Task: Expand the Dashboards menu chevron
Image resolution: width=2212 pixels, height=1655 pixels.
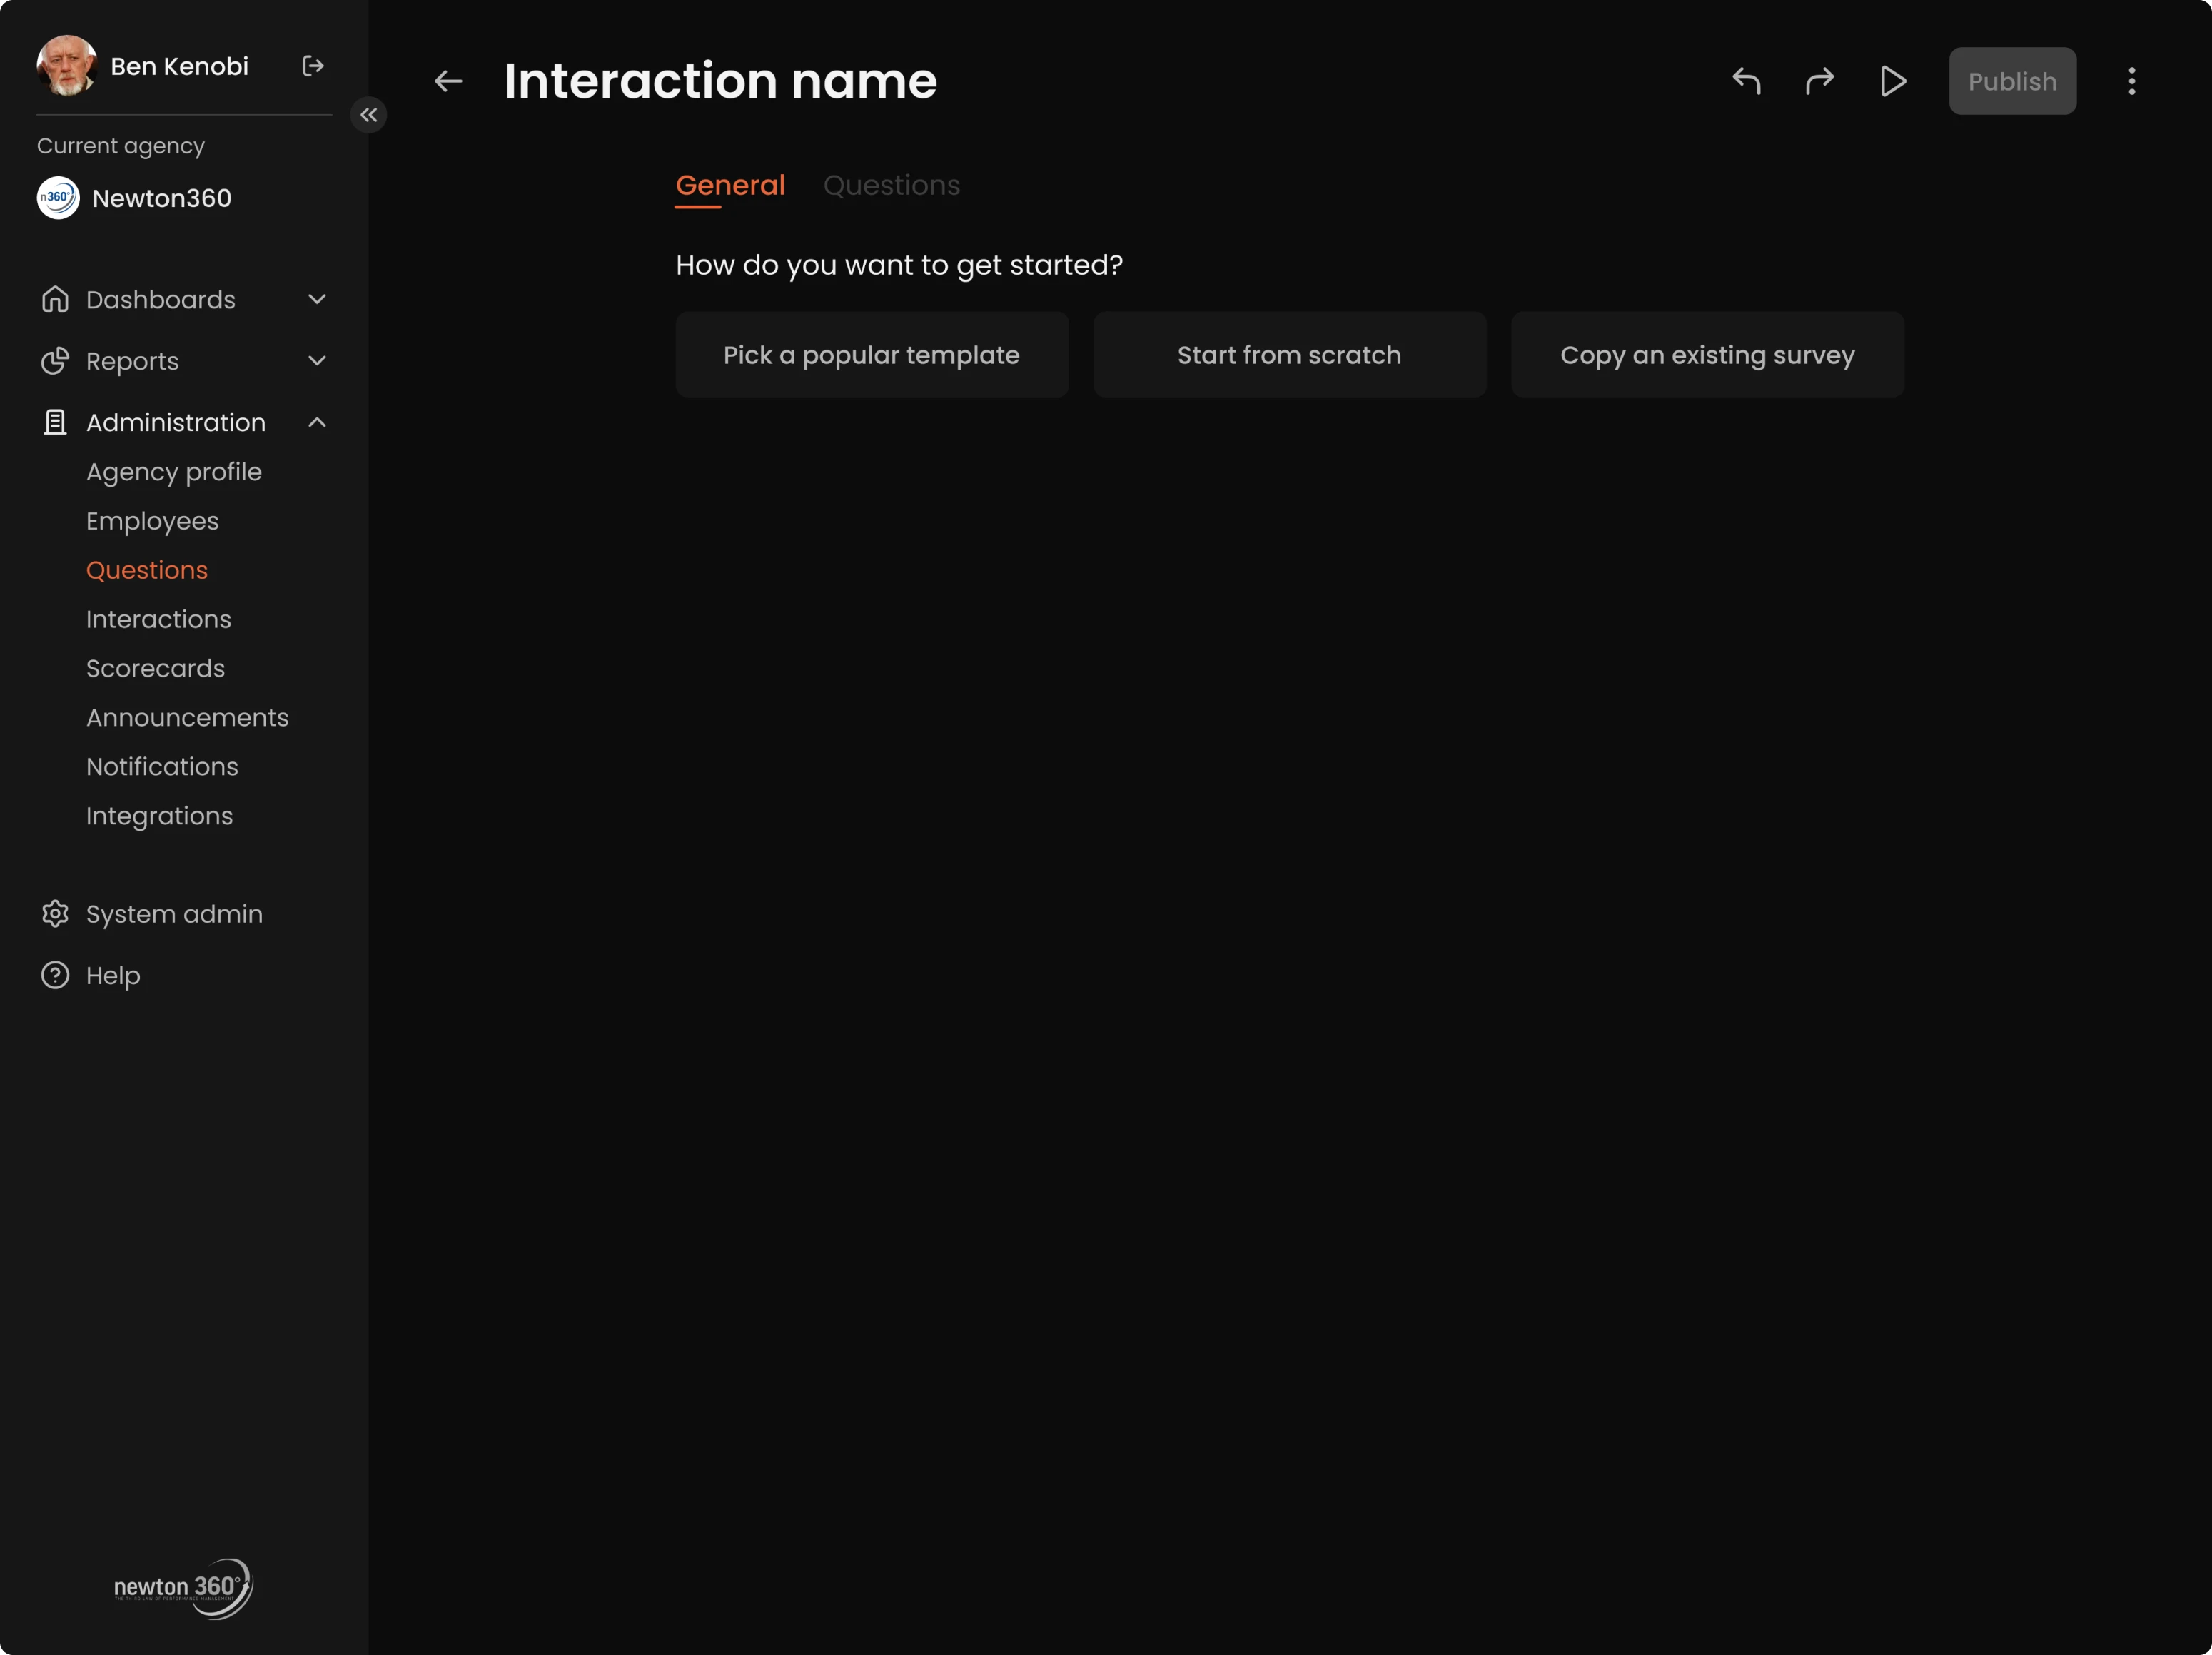Action: pos(317,299)
